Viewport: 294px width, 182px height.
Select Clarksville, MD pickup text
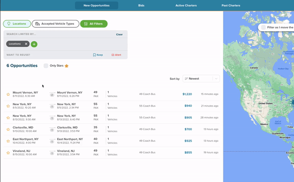click(23, 127)
